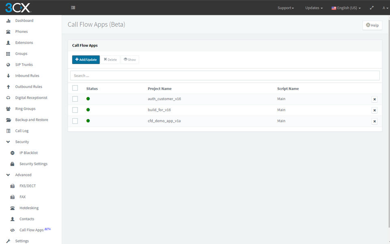The image size is (390, 244).
Task: Toggle the select-all checkbox in table header
Action: click(x=75, y=88)
